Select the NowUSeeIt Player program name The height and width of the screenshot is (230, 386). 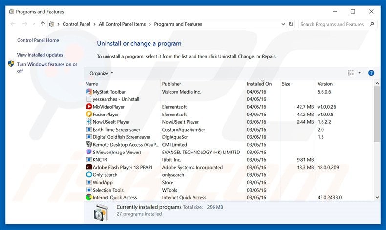[111, 122]
